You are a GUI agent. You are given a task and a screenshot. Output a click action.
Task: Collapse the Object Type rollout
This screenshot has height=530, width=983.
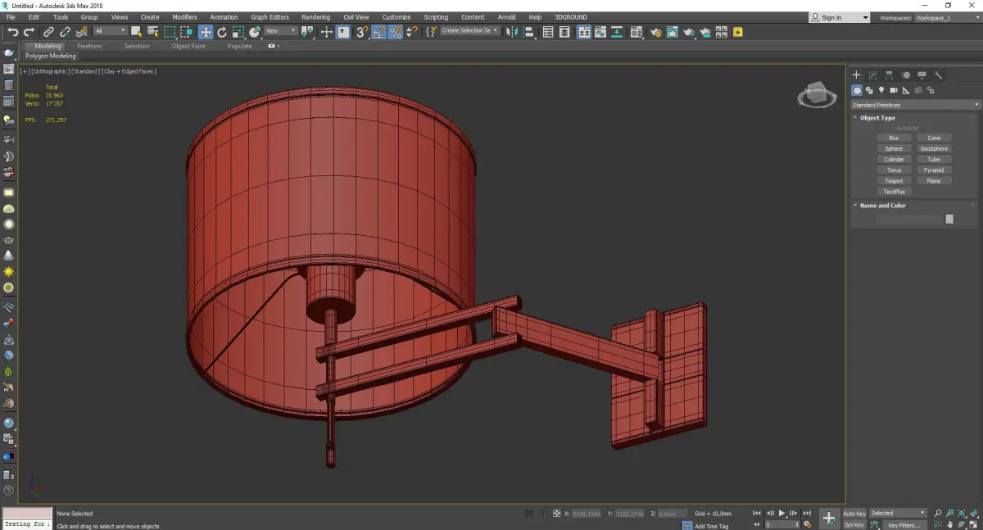coord(877,118)
